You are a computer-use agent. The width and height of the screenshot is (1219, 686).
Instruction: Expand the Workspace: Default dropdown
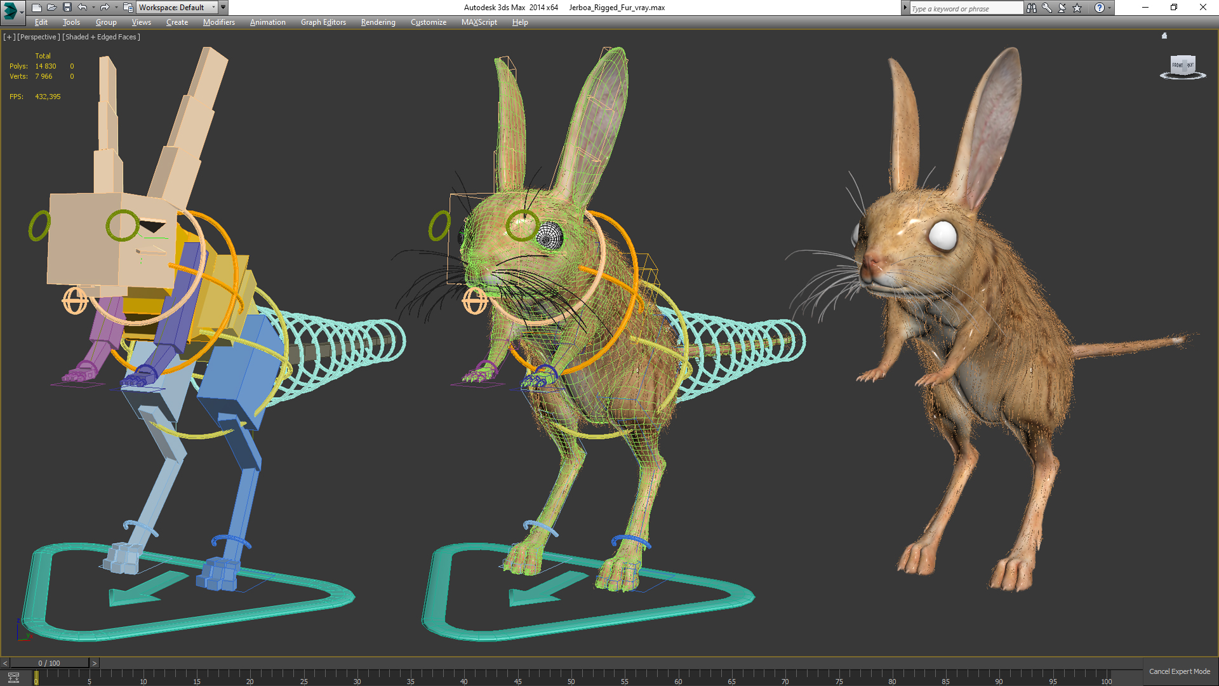213,8
